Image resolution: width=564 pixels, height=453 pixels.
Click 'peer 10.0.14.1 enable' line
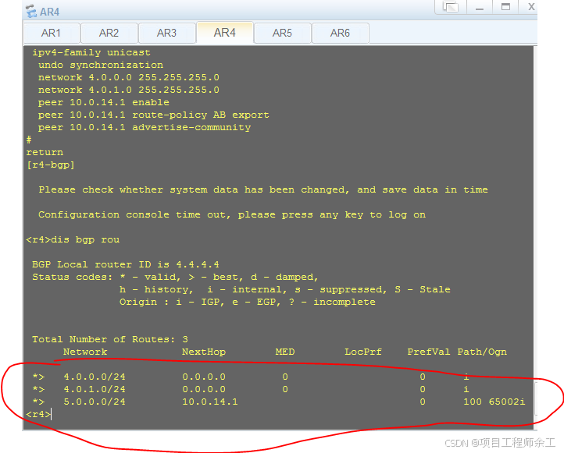click(x=104, y=102)
